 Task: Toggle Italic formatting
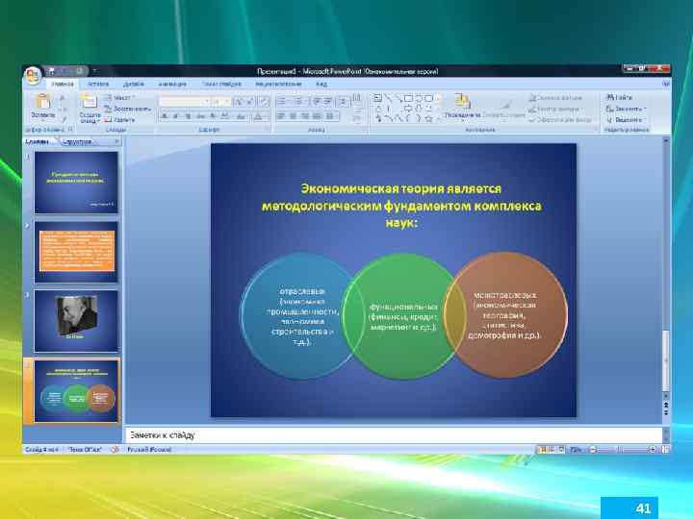click(x=176, y=116)
